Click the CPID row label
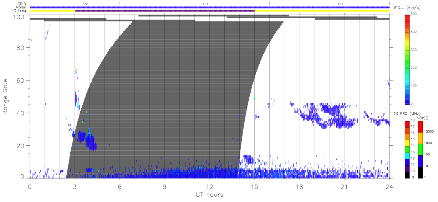The image size is (438, 202). point(22,4)
